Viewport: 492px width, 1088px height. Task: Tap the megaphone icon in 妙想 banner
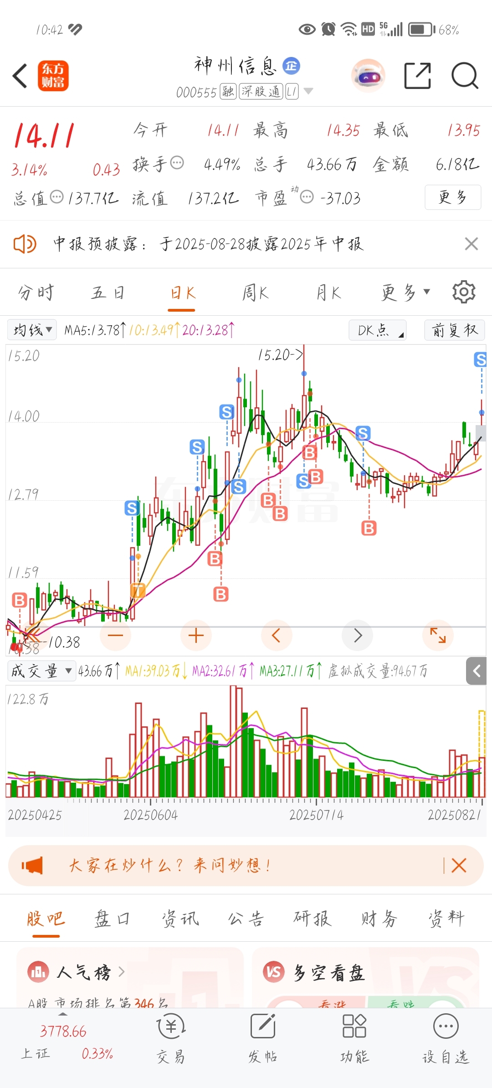[32, 865]
